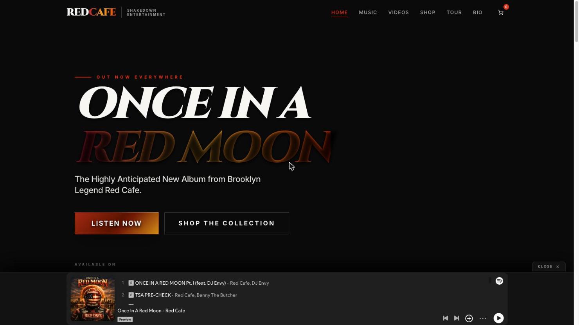Click the Spotify logo in player
This screenshot has height=325, width=579.
tap(499, 281)
